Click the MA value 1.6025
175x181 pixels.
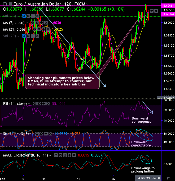tap(58, 30)
